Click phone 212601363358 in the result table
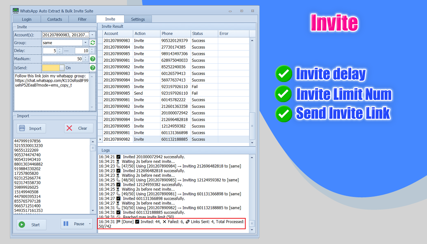This screenshot has height=244, width=427. (176, 106)
